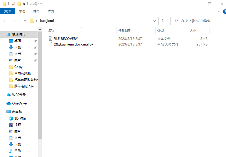Open WPS云盘 in the sidebar
226x157 pixels.
[19, 95]
